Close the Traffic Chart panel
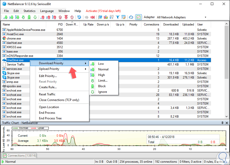Image resolution: width=230 pixels, height=165 pixels. pos(227,123)
